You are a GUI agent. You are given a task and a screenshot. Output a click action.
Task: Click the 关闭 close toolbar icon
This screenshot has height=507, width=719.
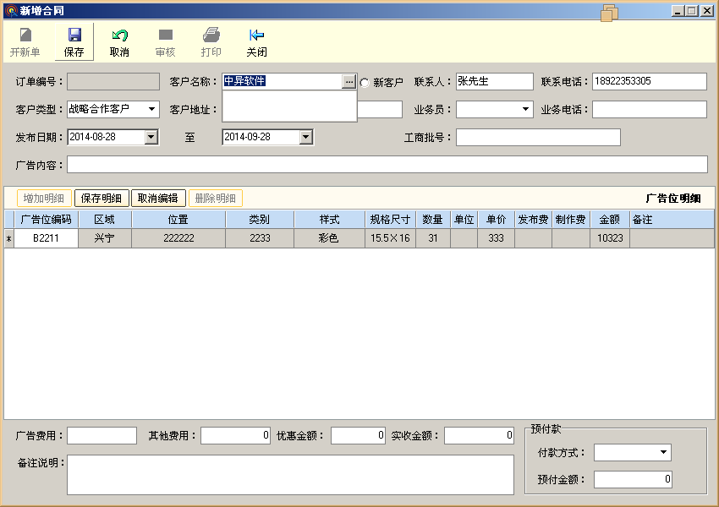click(x=256, y=35)
